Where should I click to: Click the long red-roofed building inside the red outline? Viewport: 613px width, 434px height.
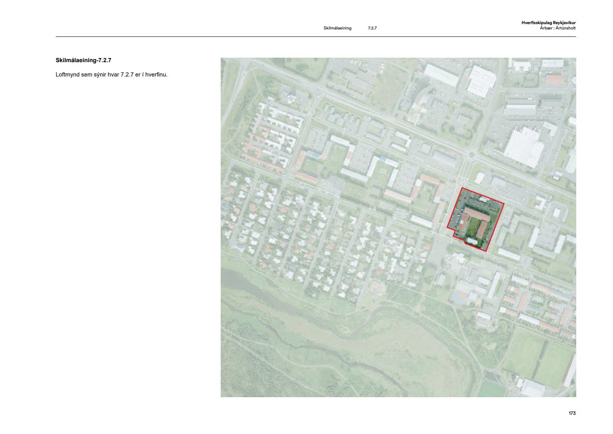[x=476, y=214]
